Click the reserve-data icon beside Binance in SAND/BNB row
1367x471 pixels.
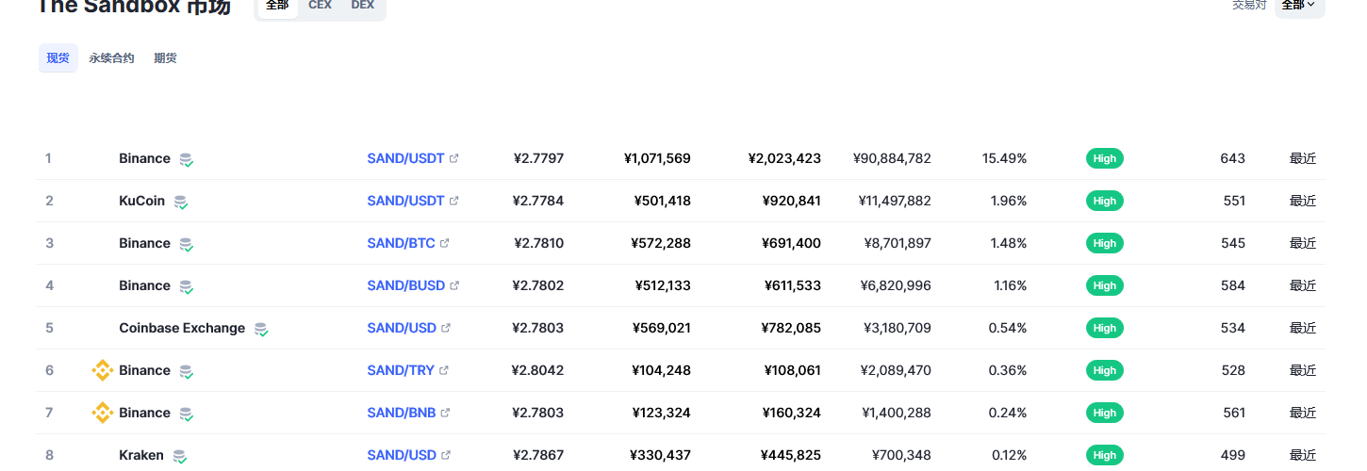tap(187, 414)
